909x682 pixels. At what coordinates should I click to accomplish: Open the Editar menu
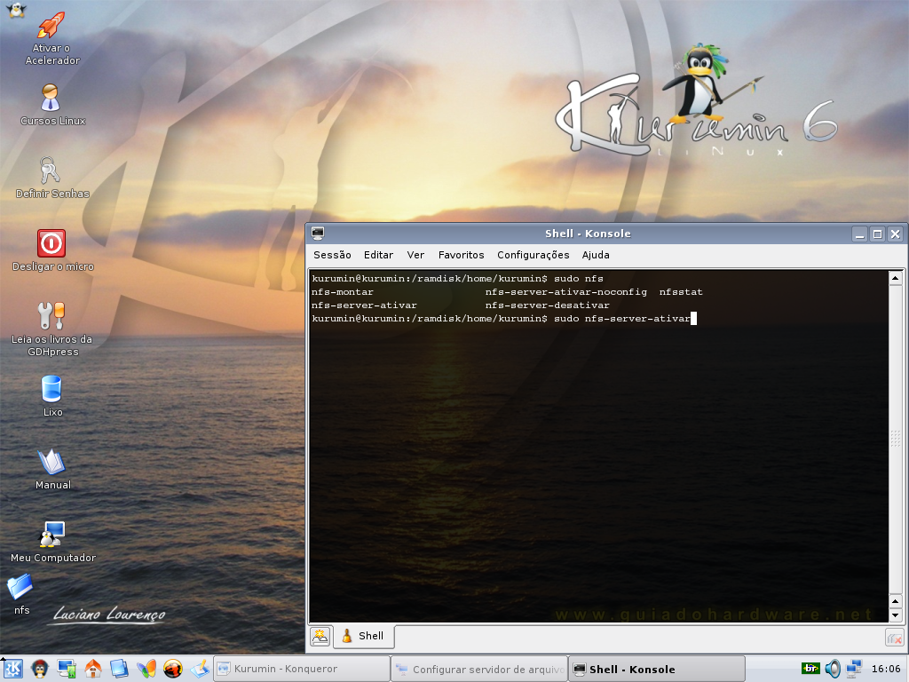click(x=378, y=255)
